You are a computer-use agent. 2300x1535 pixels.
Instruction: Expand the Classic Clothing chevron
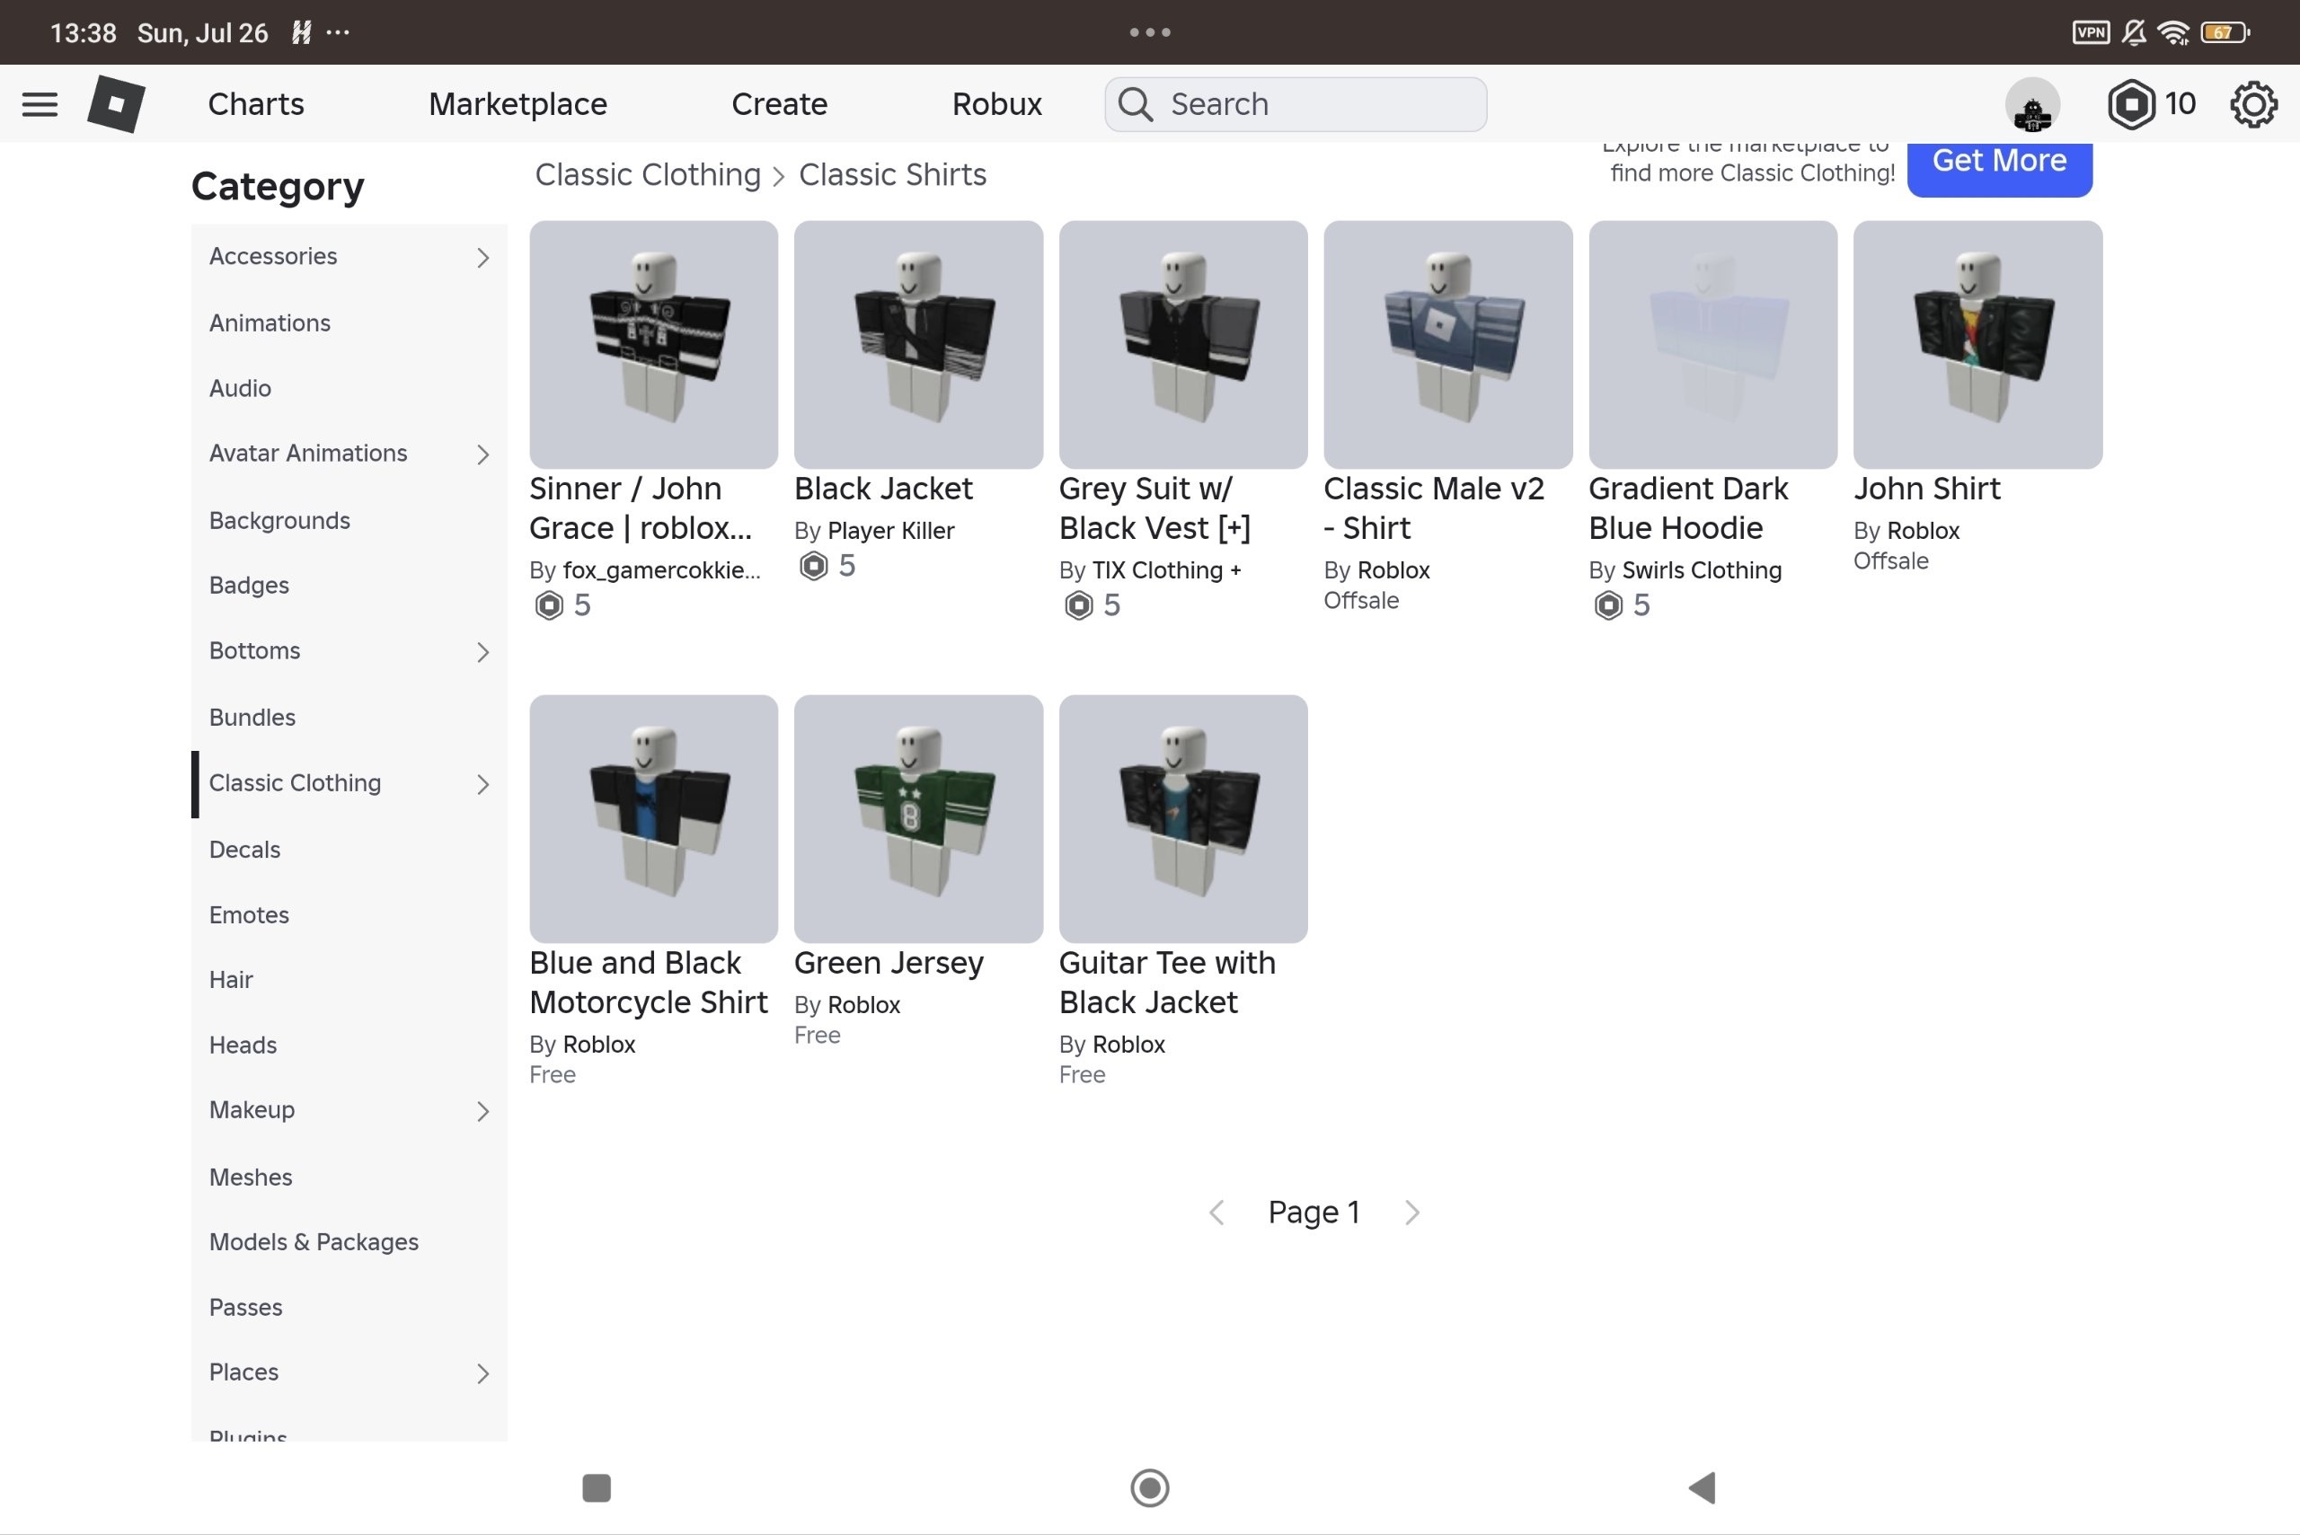coord(482,784)
